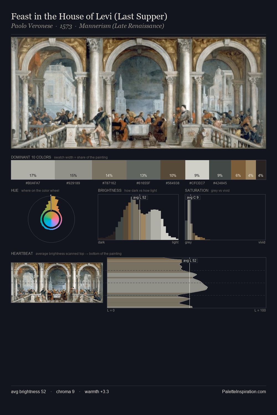Click the heartbeat brightness profile chart

coord(186,283)
